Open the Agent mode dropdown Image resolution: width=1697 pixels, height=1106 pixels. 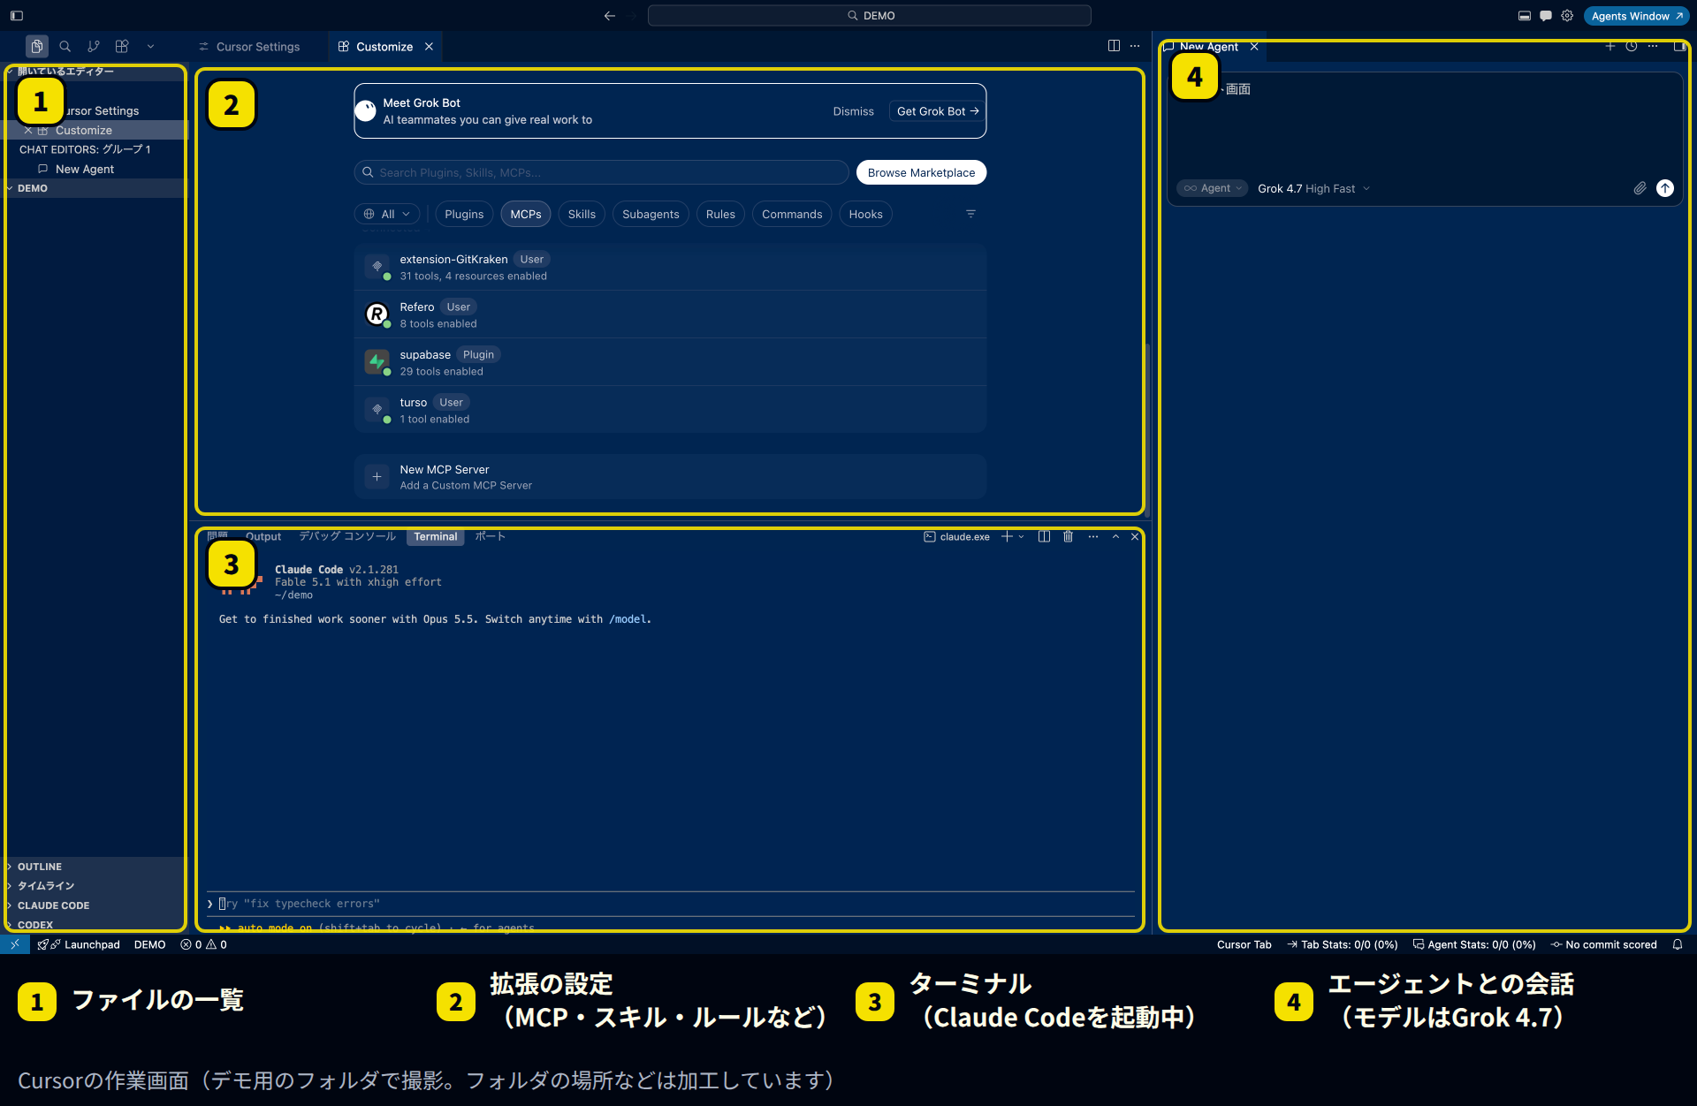[1212, 188]
